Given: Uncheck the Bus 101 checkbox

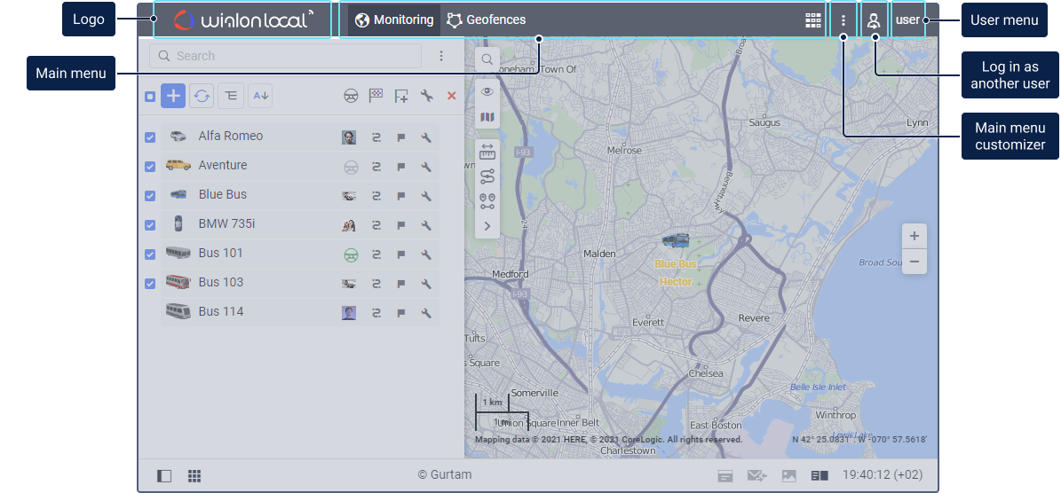Looking at the screenshot, I should tap(150, 254).
